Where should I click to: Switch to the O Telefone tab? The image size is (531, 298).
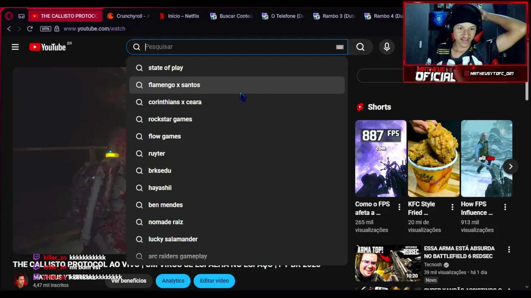(x=283, y=16)
